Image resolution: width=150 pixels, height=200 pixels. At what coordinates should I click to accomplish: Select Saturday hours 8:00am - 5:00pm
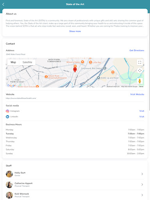(136, 150)
